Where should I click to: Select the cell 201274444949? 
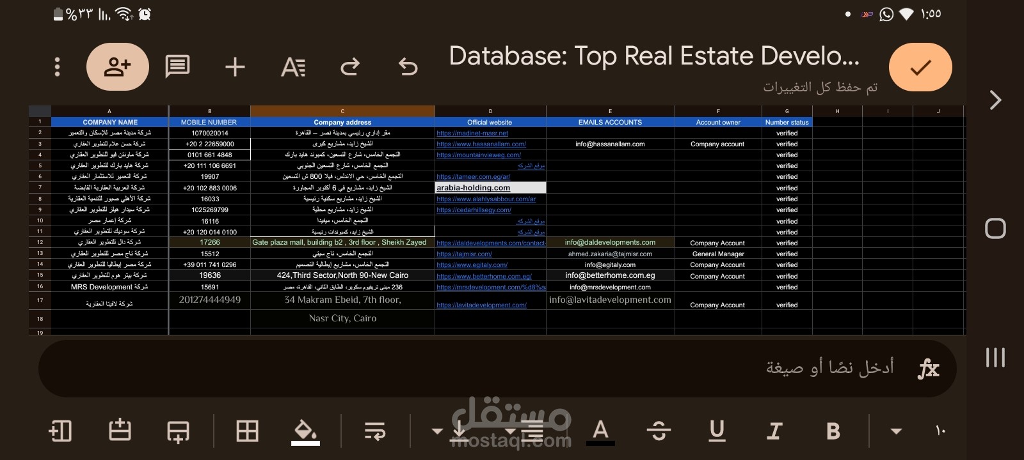pos(210,300)
